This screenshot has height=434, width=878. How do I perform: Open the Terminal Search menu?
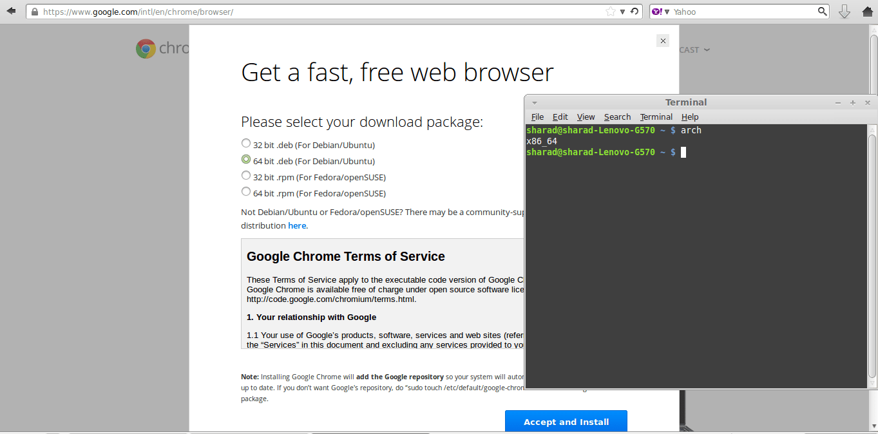pos(617,117)
